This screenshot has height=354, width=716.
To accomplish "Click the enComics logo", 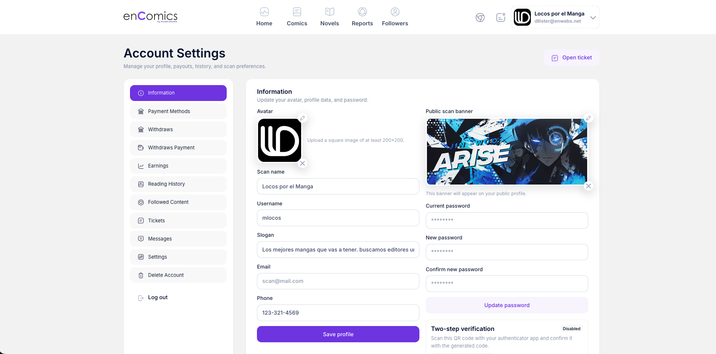I will tap(150, 17).
